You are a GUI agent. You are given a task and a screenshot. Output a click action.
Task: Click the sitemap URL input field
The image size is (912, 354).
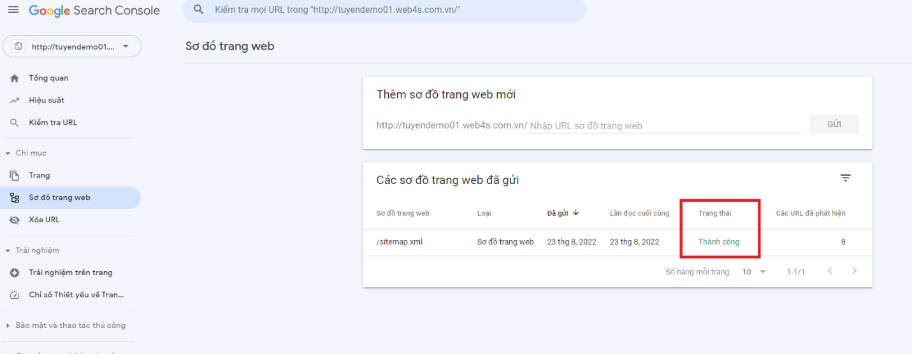(665, 125)
